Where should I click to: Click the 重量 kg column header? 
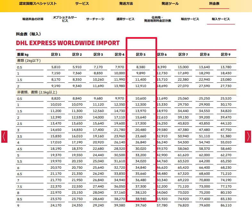pyautogui.click(x=23, y=54)
